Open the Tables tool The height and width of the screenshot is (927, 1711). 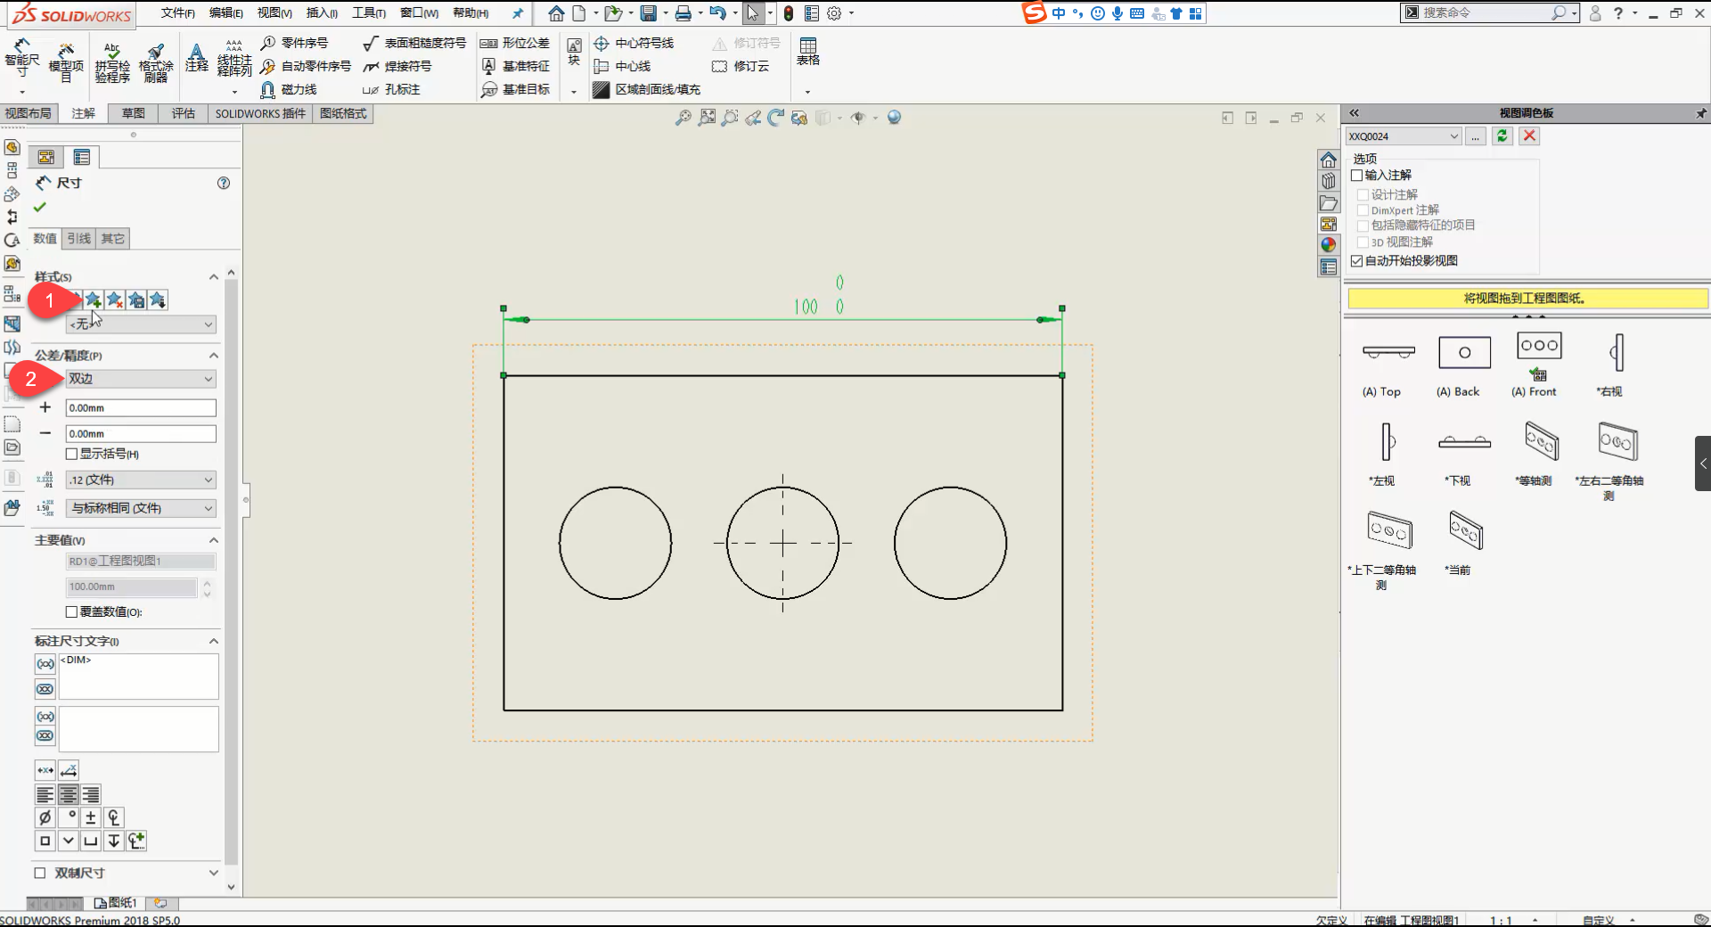(x=808, y=52)
